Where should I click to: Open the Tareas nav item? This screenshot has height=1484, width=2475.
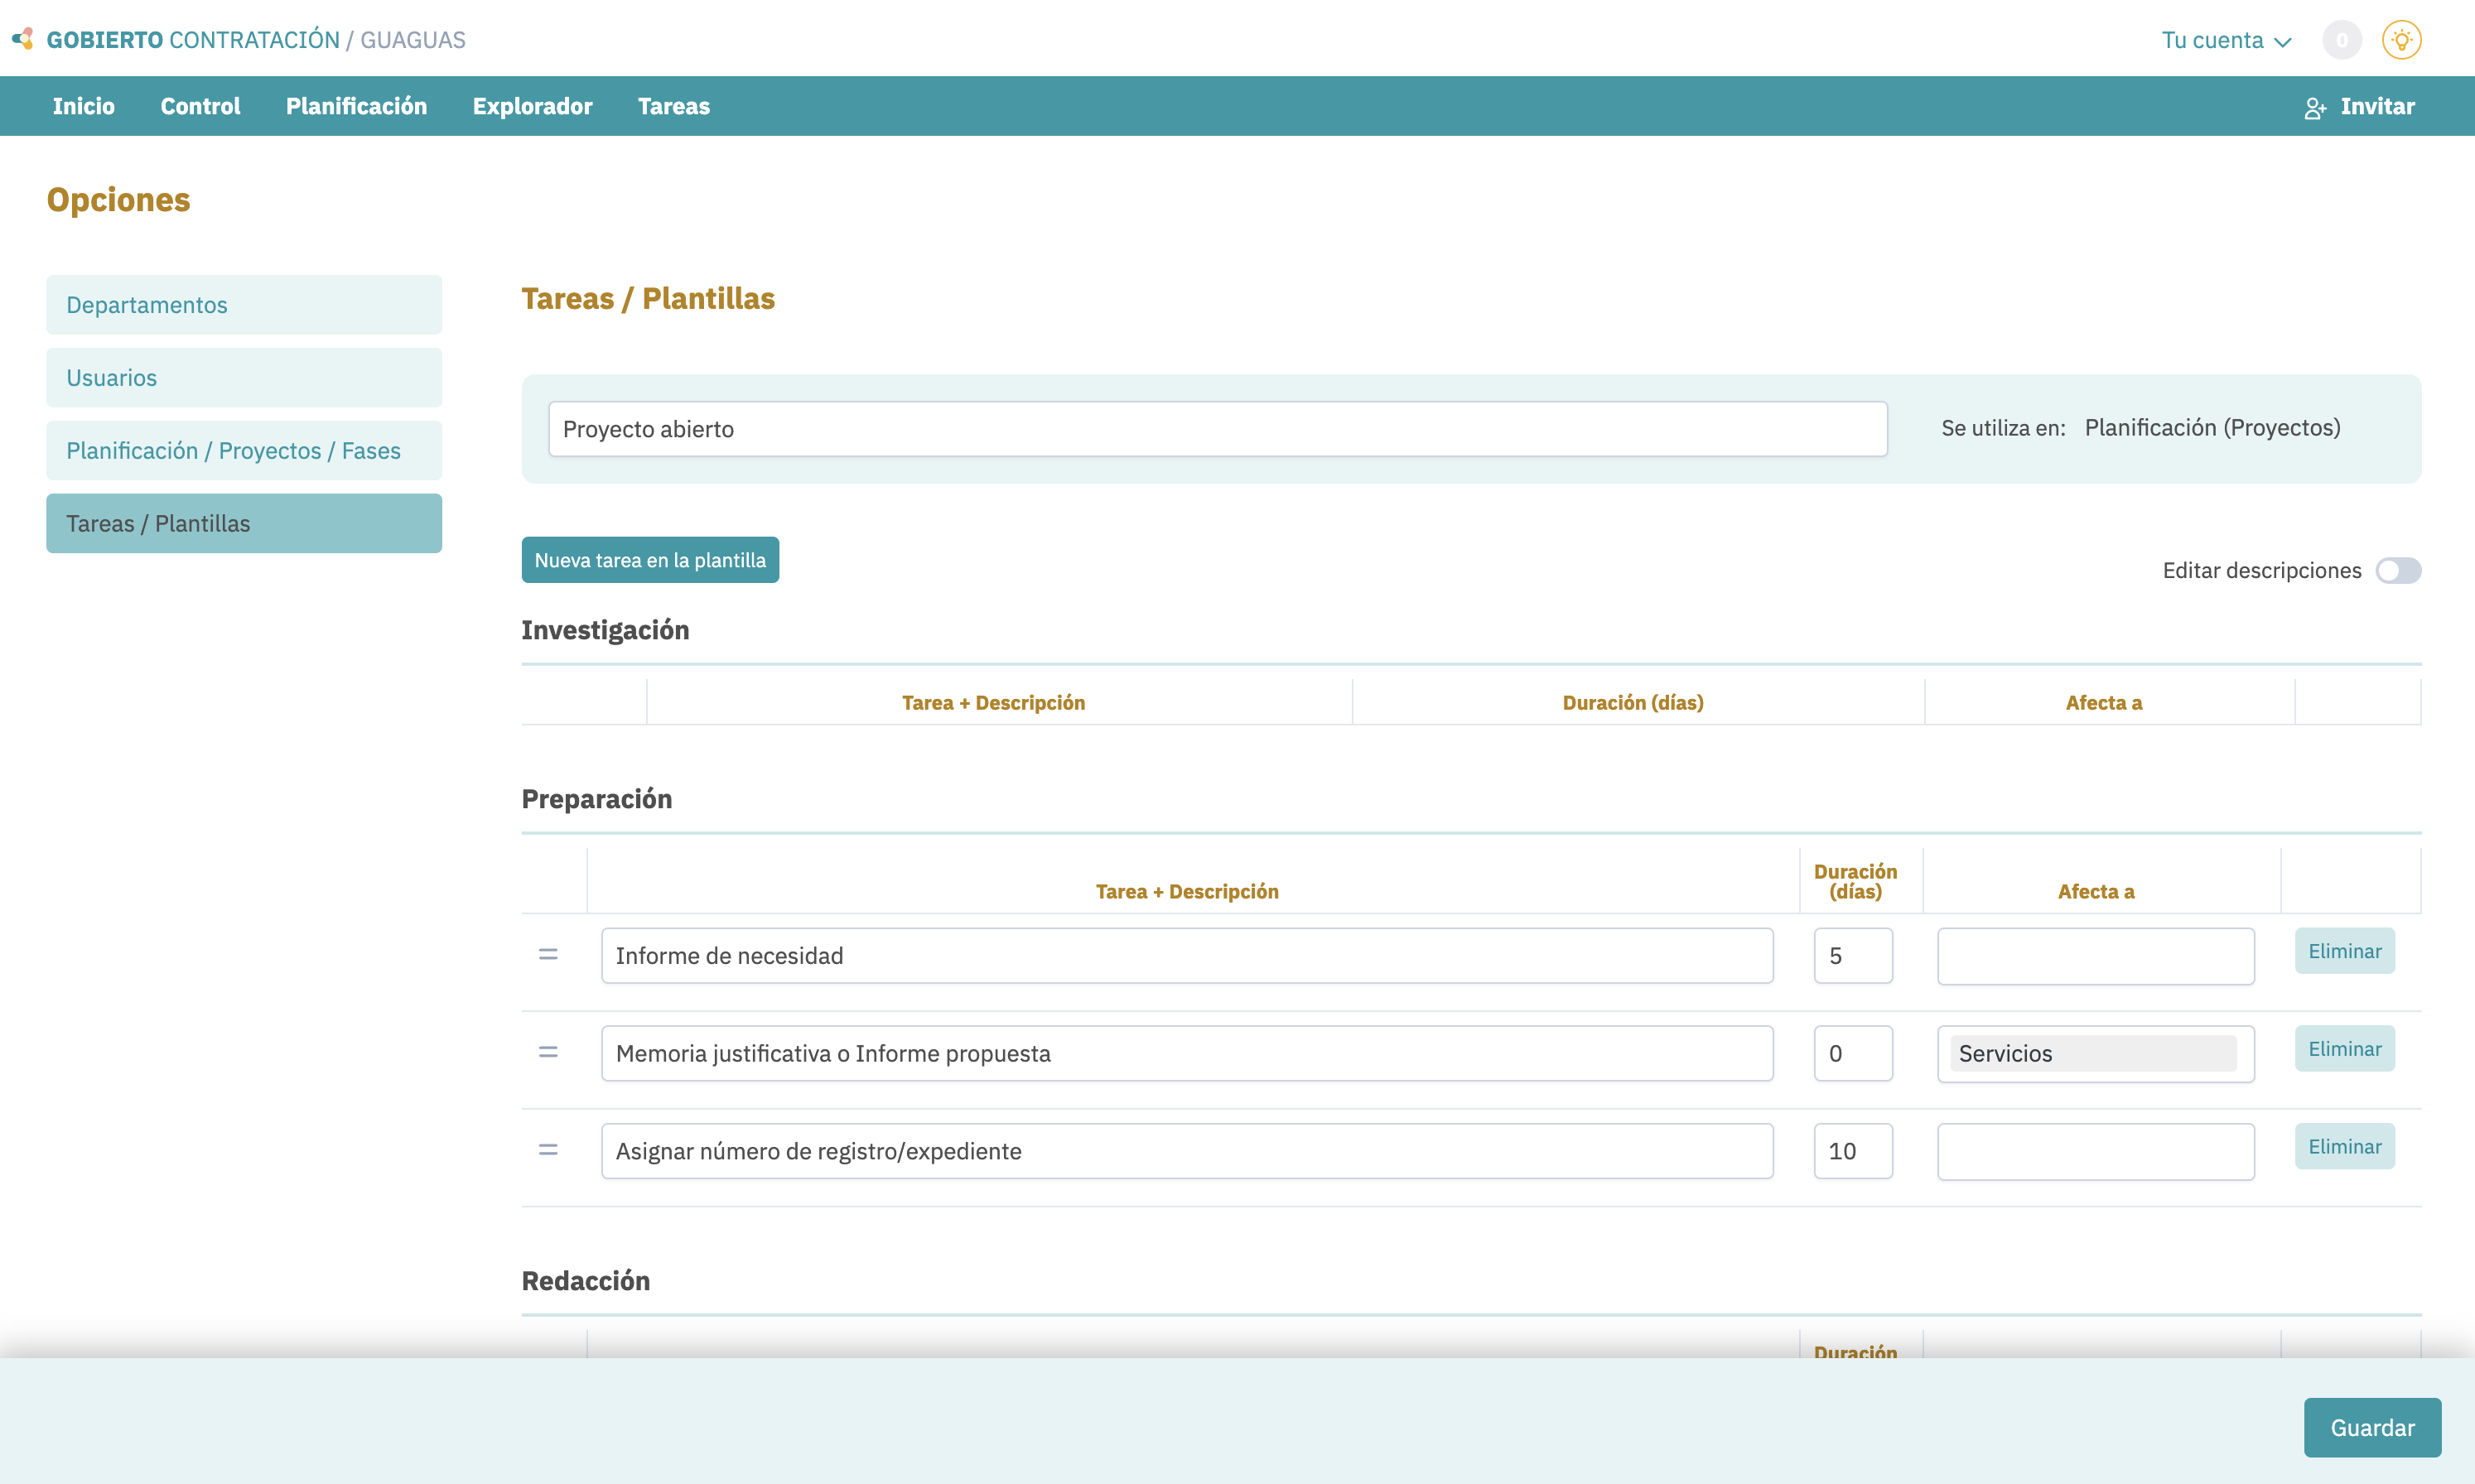pyautogui.click(x=673, y=106)
